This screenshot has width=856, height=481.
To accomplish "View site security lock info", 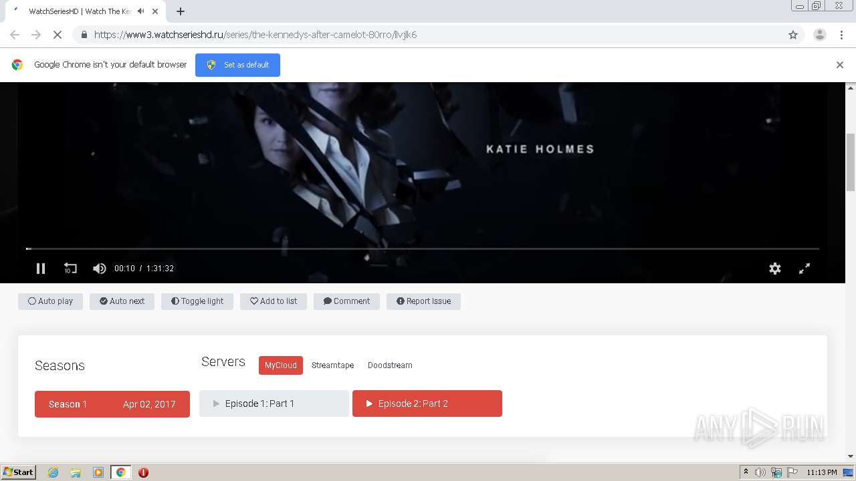I will 84,35.
